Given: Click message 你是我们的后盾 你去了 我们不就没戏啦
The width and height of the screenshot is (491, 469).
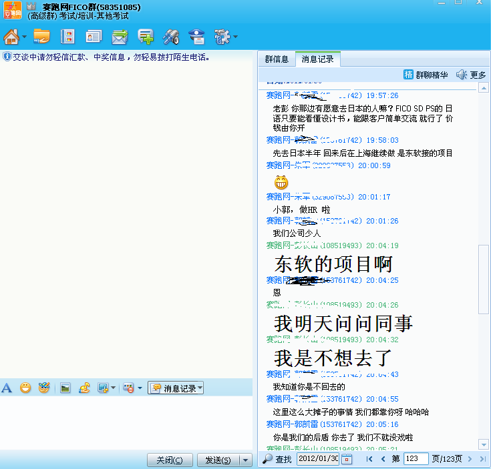Looking at the screenshot, I should 343,437.
